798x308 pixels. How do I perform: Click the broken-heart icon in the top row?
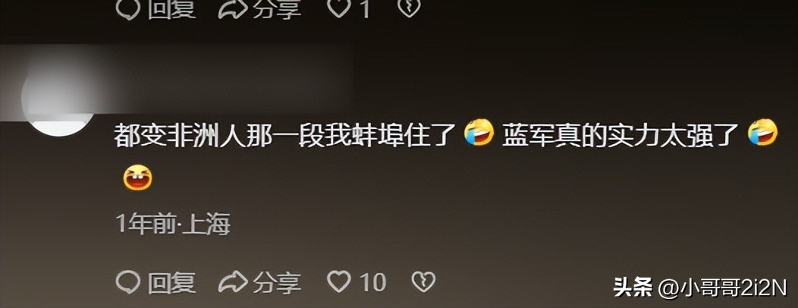click(x=408, y=8)
